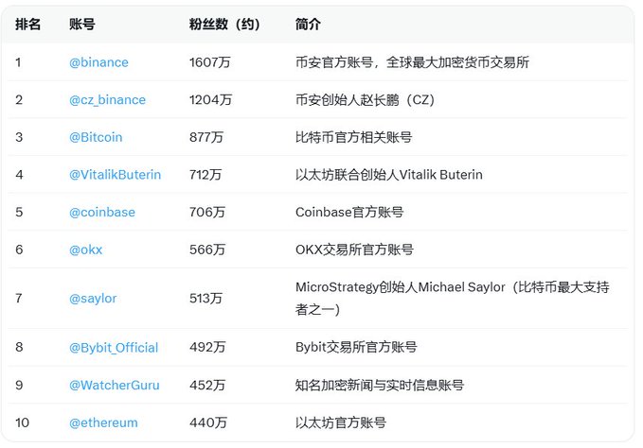Image resolution: width=643 pixels, height=448 pixels.
Task: Select the 566万 follower count cell
Action: click(x=207, y=250)
